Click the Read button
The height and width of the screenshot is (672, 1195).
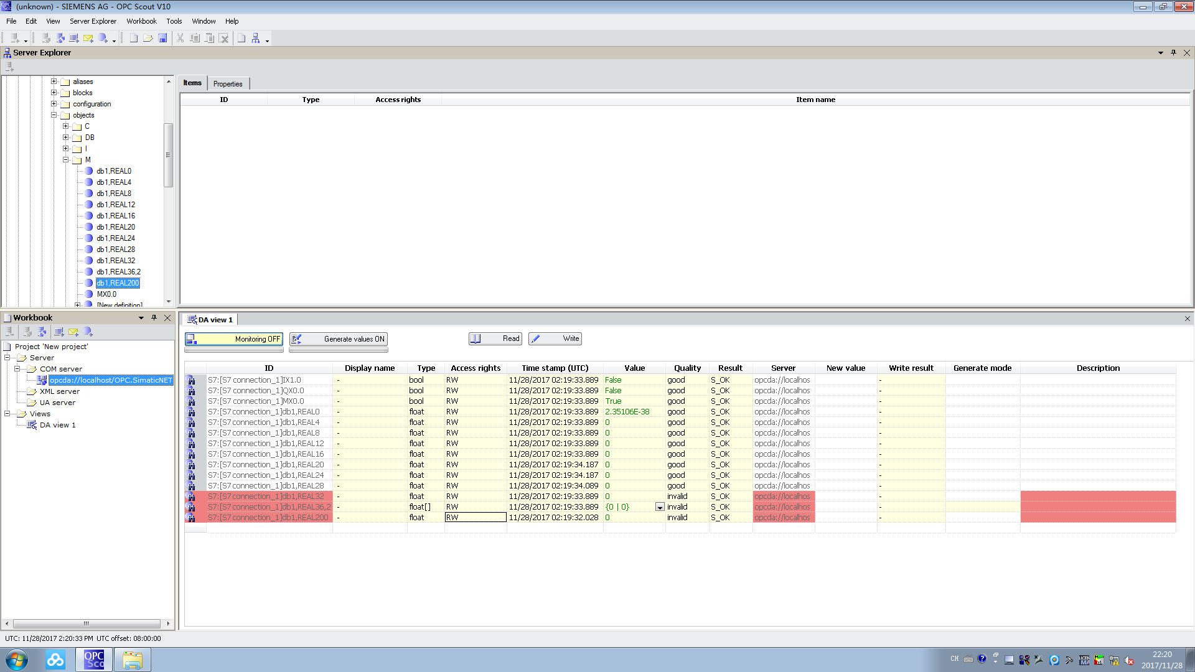[x=495, y=338]
